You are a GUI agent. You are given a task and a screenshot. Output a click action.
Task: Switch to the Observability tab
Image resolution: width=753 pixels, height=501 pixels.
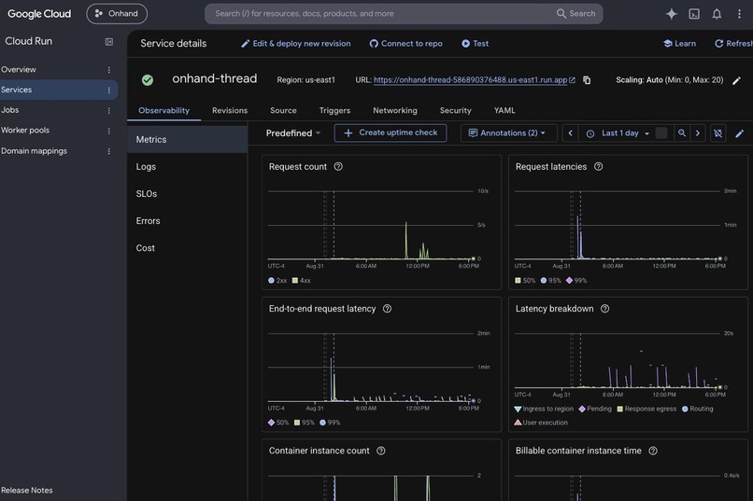[x=163, y=111]
